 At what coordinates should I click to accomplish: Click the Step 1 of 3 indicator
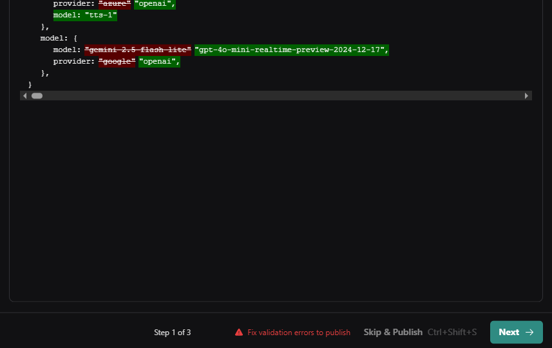click(x=172, y=333)
